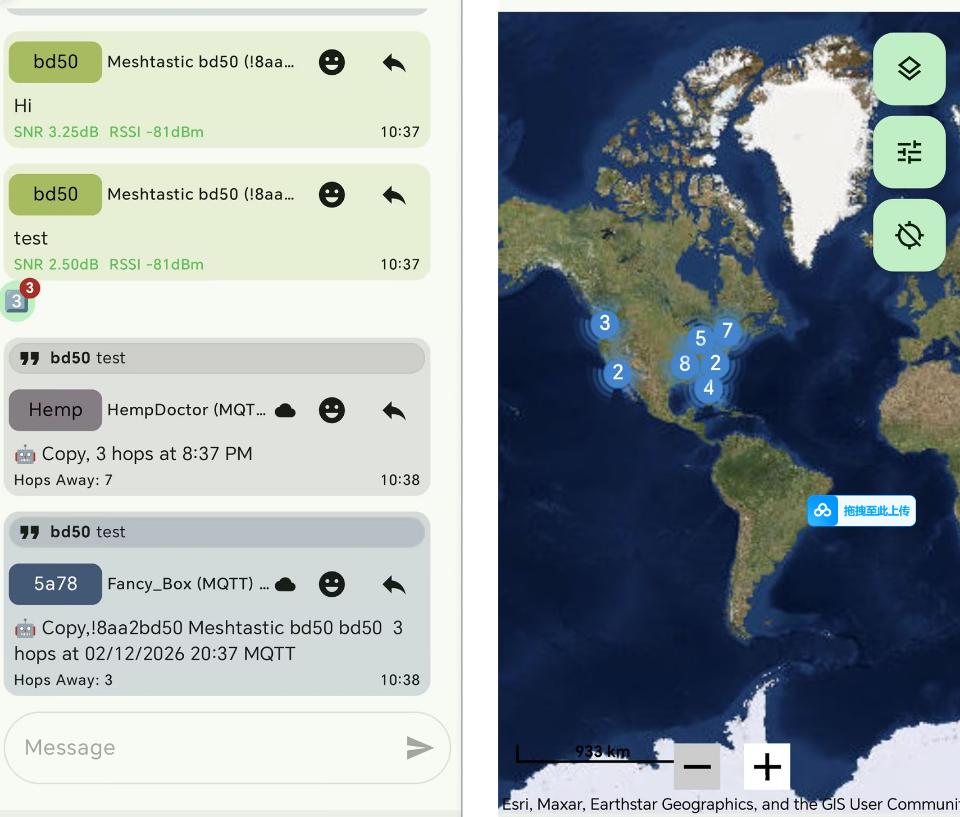Click the Message text input field
This screenshot has width=960, height=817.
208,747
